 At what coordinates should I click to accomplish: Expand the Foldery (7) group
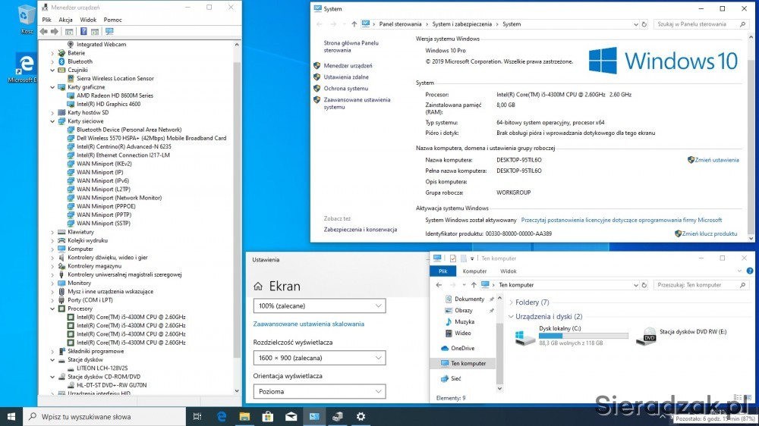pyautogui.click(x=511, y=302)
